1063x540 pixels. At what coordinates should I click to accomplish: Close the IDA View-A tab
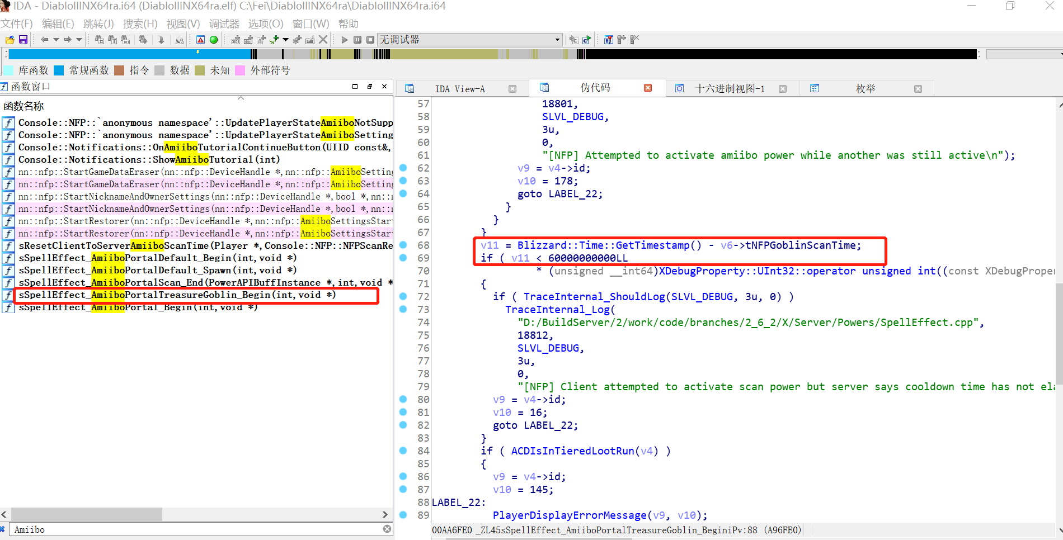(512, 89)
